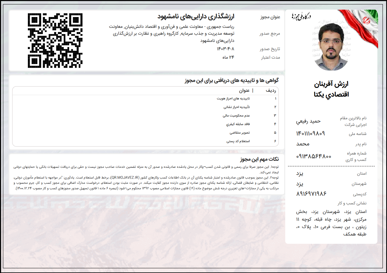Click the عنوان column header

pyautogui.click(x=244, y=91)
